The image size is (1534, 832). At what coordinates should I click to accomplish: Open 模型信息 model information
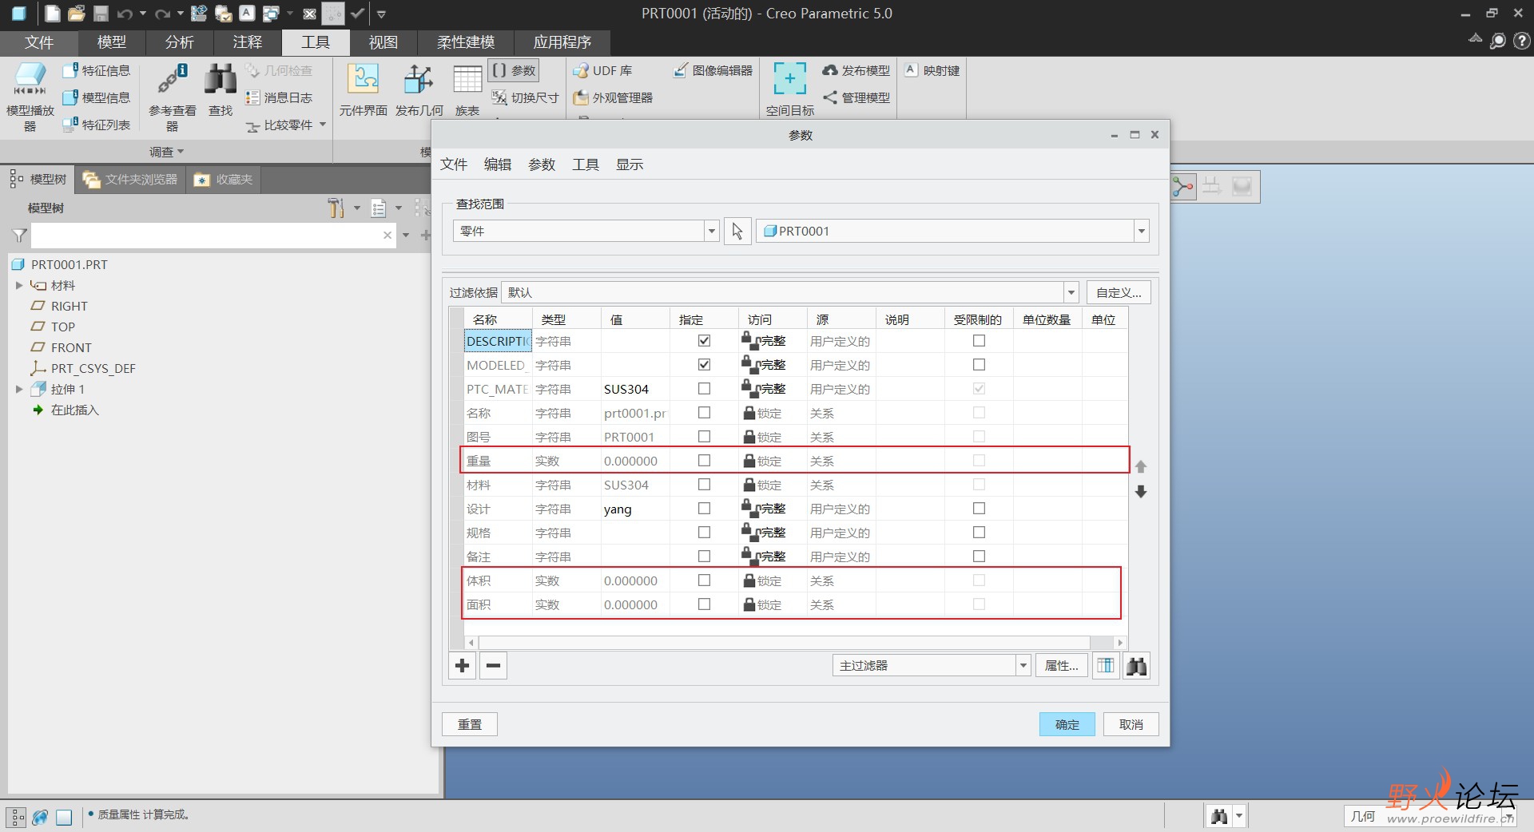point(96,97)
